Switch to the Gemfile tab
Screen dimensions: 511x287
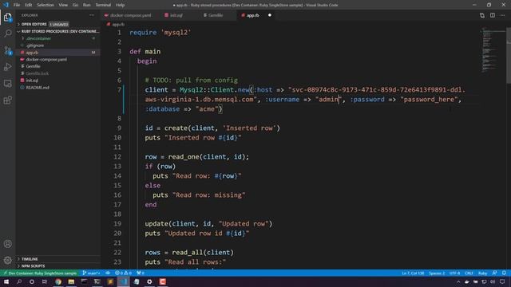click(x=216, y=15)
